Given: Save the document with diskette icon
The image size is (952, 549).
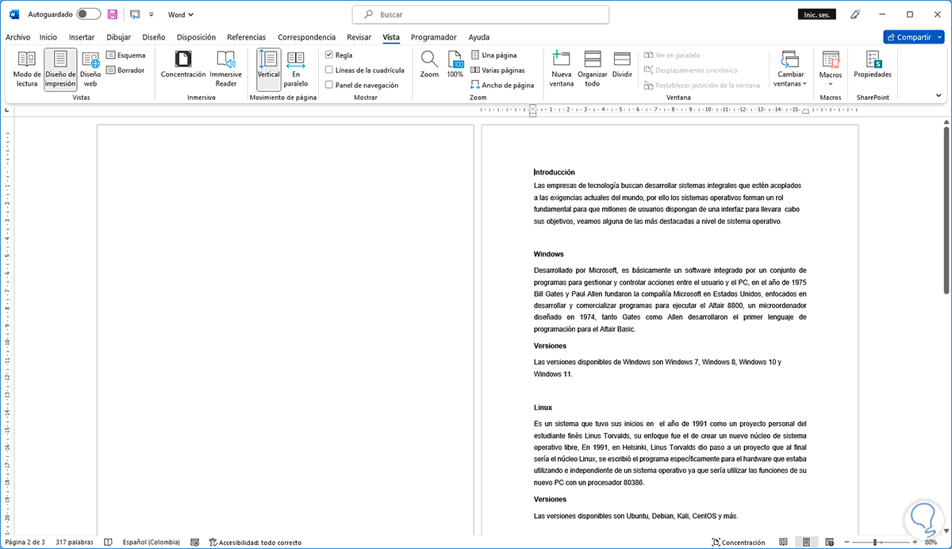Looking at the screenshot, I should 113,14.
